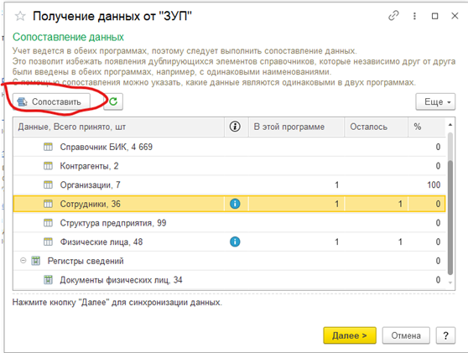The height and width of the screenshot is (353, 468).
Task: Sort by Осталось column header
Action: (x=376, y=127)
